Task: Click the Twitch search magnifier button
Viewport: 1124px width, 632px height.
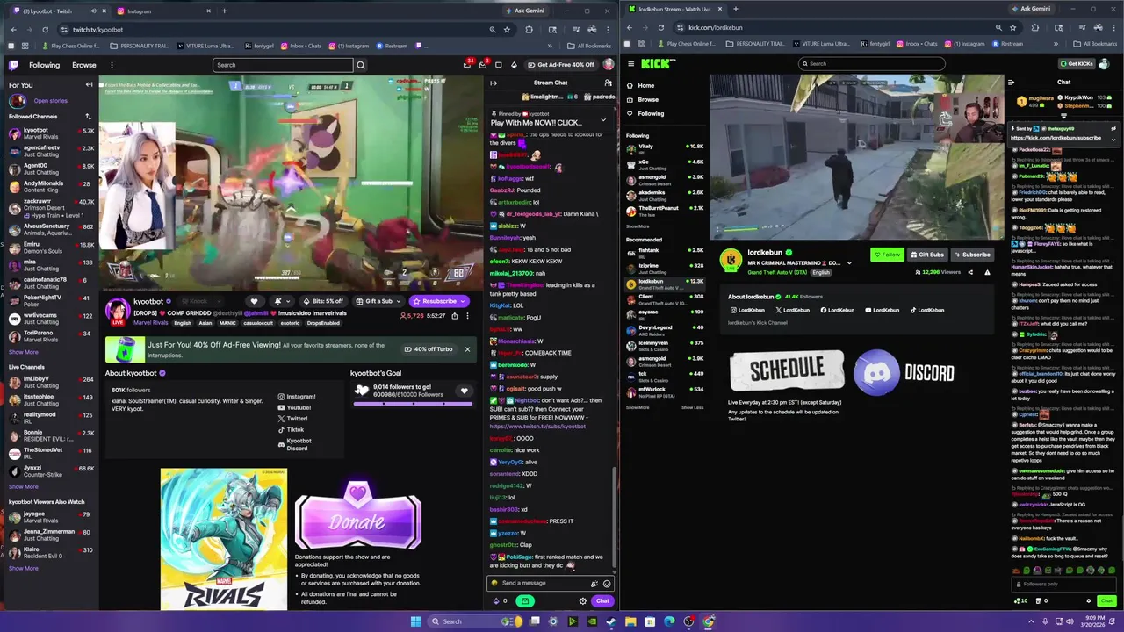Action: [361, 65]
